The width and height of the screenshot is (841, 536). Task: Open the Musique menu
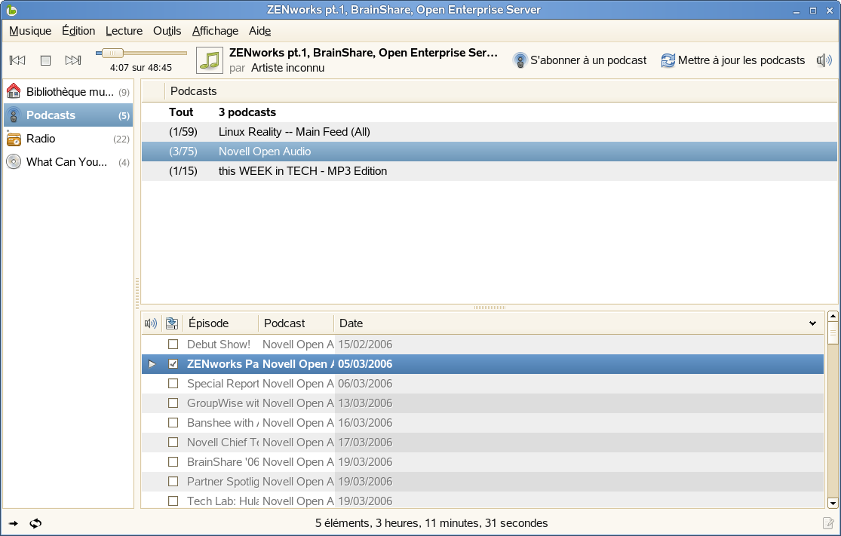pos(30,31)
